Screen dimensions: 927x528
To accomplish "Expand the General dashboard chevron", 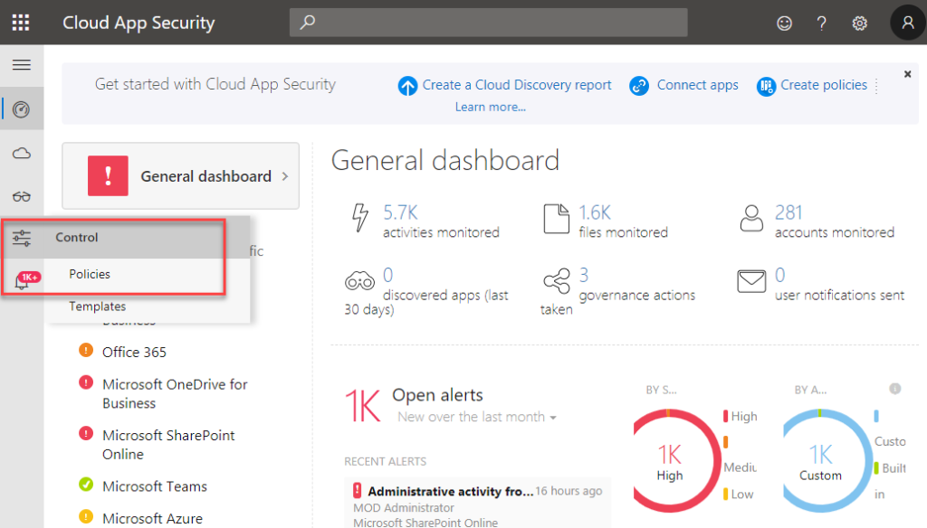I will (x=285, y=176).
